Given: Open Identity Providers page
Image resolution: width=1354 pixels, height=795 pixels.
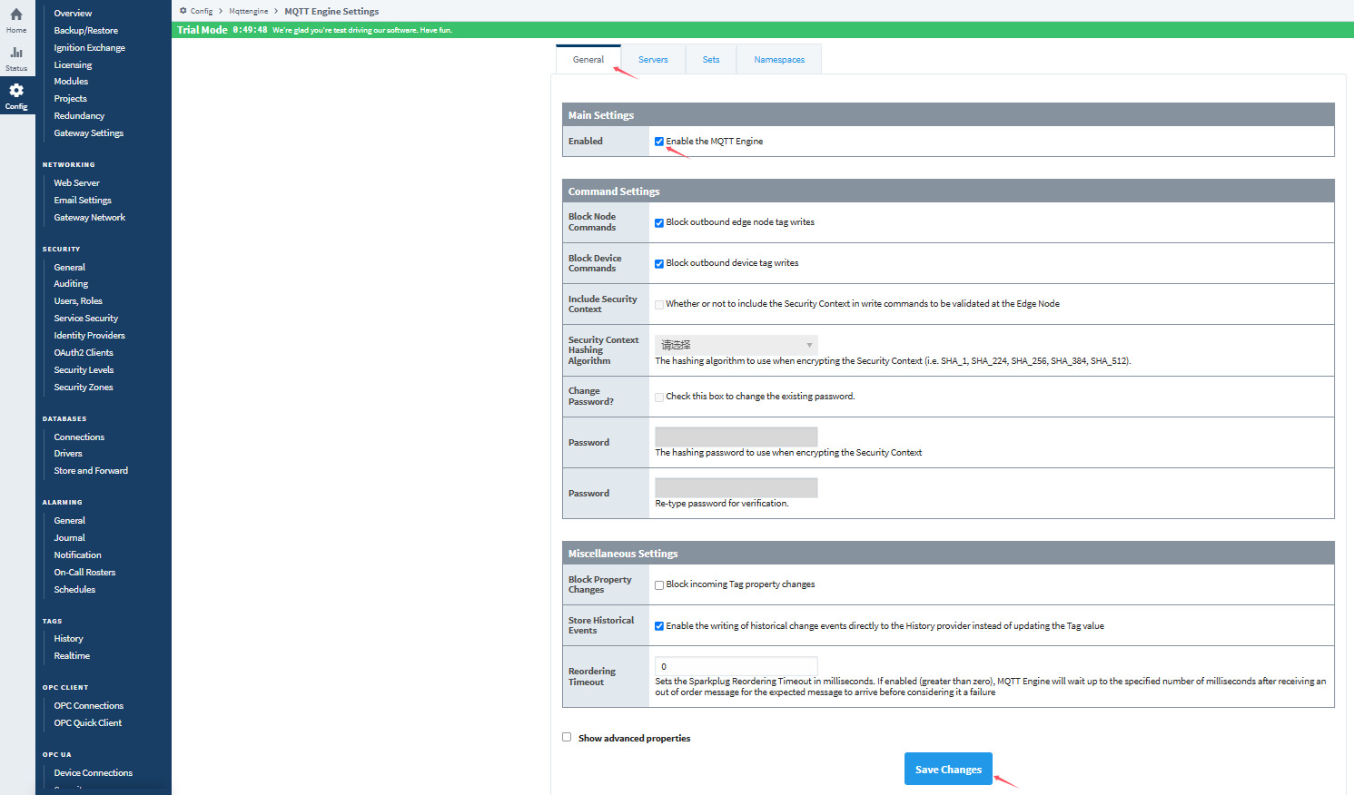Looking at the screenshot, I should pos(89,336).
